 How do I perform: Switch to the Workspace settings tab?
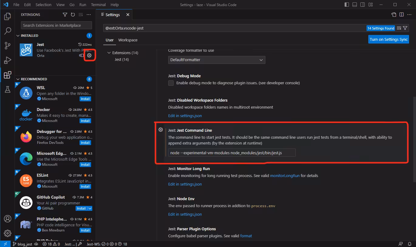pos(128,40)
